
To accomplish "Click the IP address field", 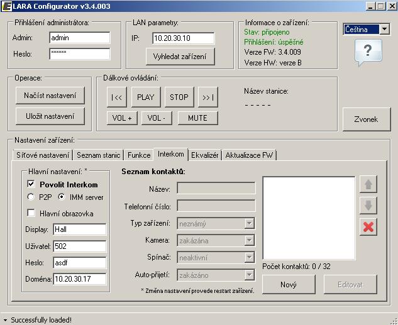I will tap(183, 38).
